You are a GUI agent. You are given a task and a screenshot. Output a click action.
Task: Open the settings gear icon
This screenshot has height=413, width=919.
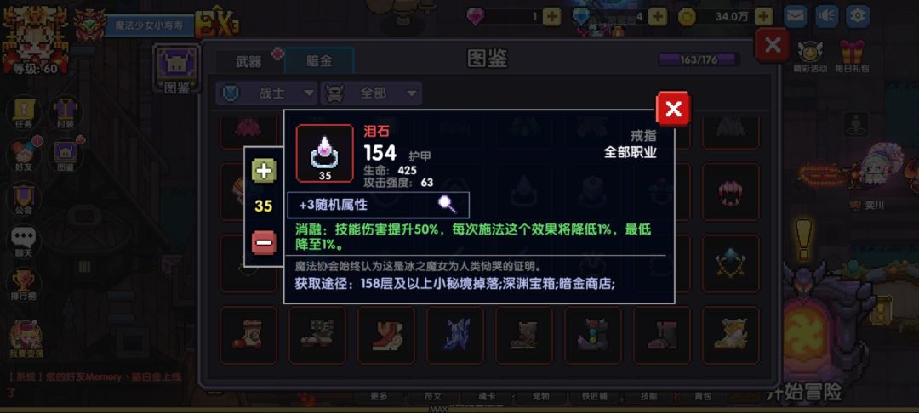tap(857, 16)
